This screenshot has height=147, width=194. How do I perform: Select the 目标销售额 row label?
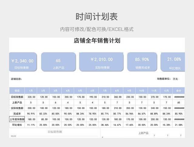pos(17,97)
